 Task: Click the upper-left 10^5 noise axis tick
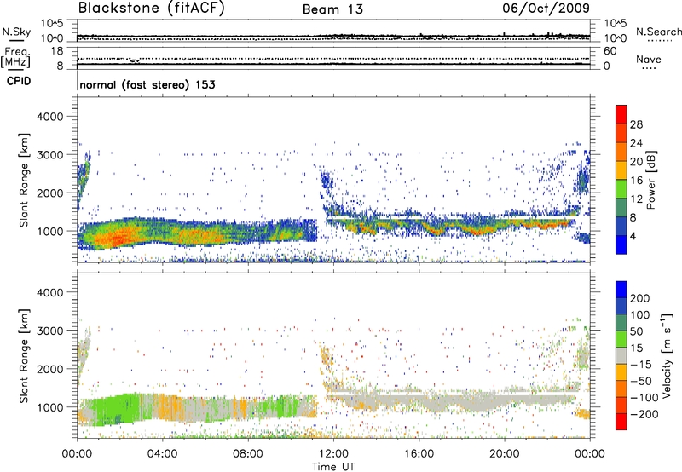pyautogui.click(x=52, y=24)
